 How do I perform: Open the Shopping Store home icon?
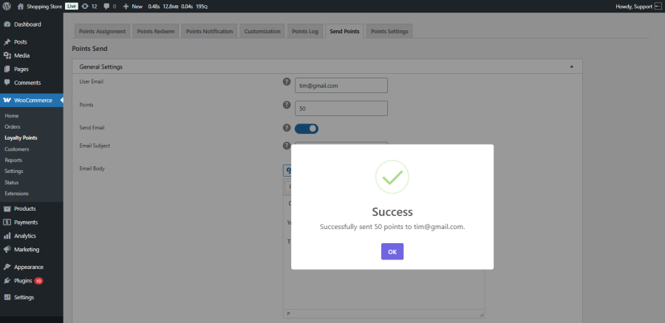coord(21,7)
